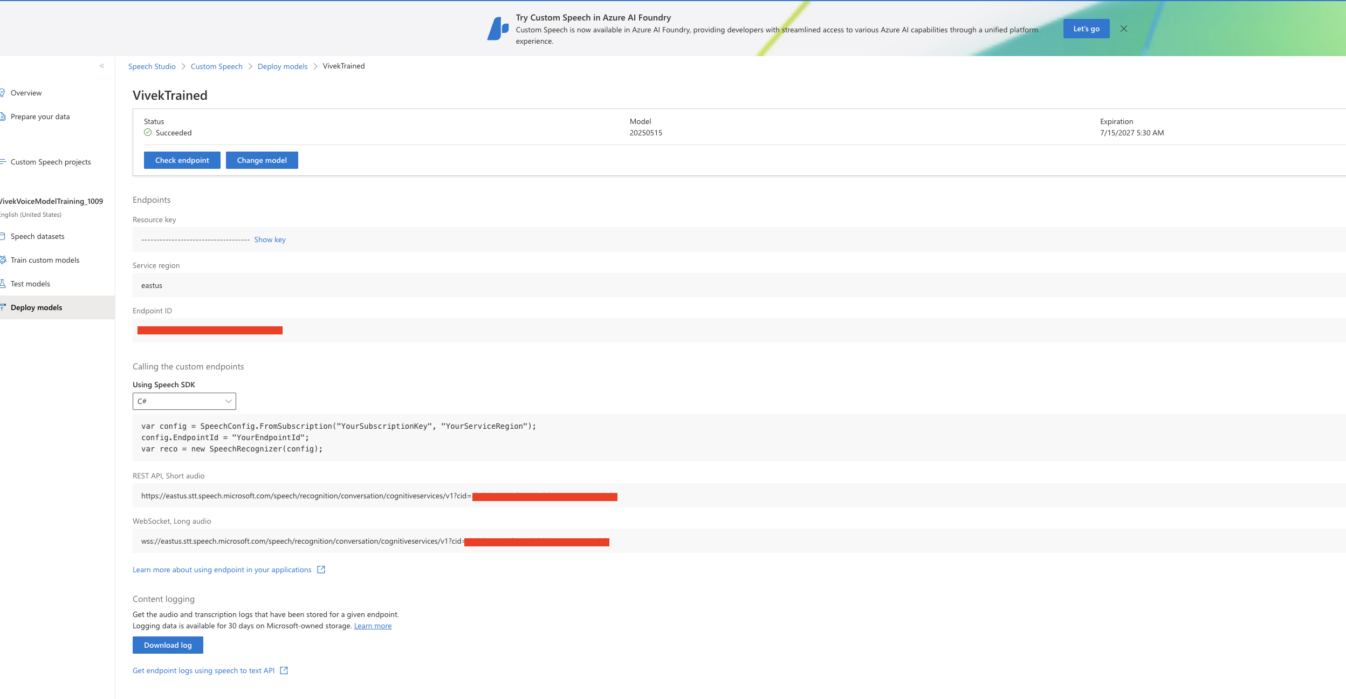This screenshot has width=1346, height=699.
Task: Click external link icon beside endpoint applications link
Action: click(321, 570)
